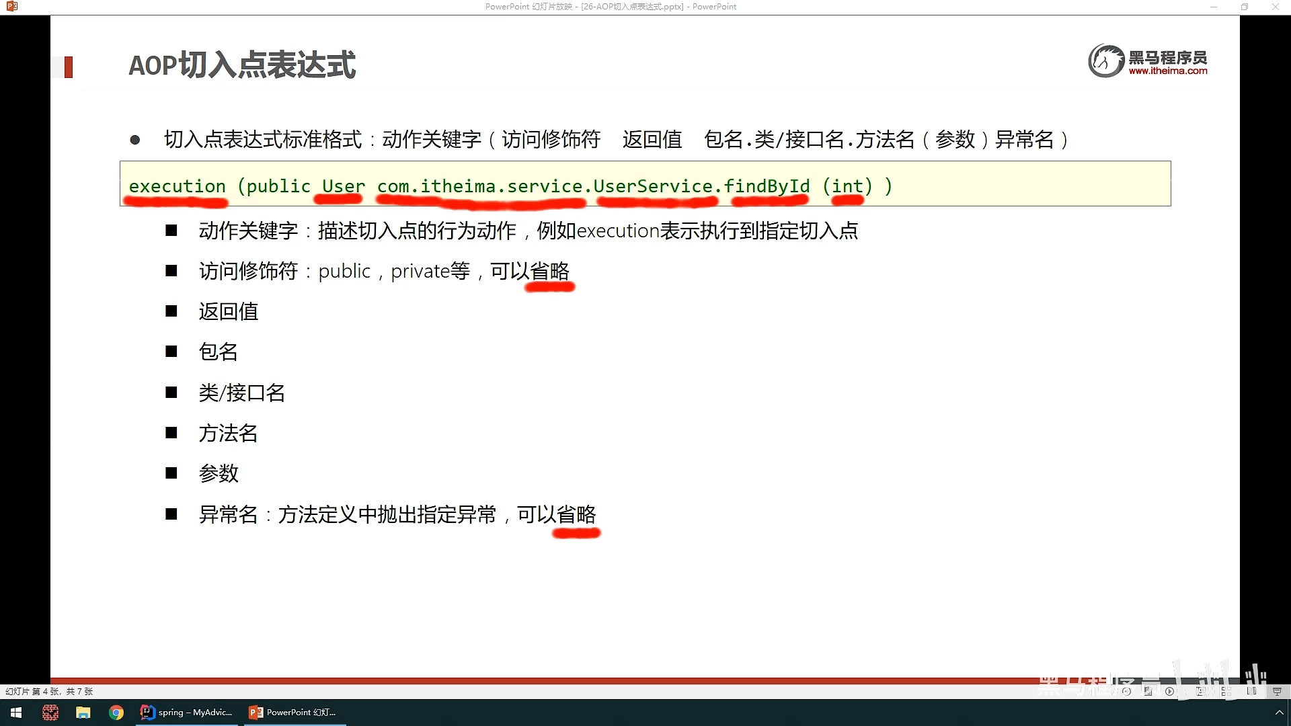This screenshot has width=1291, height=726.
Task: Click the www.itheima.com logo link
Action: coord(1167,71)
